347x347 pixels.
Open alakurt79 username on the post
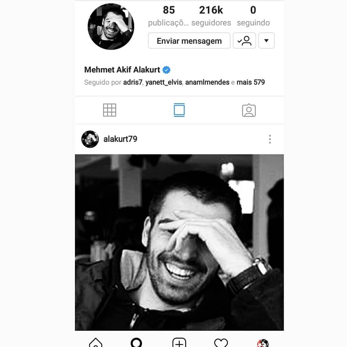120,139
